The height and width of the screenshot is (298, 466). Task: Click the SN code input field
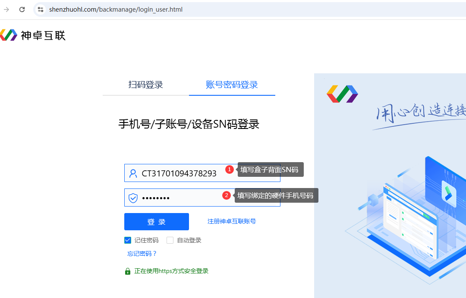[x=181, y=173]
